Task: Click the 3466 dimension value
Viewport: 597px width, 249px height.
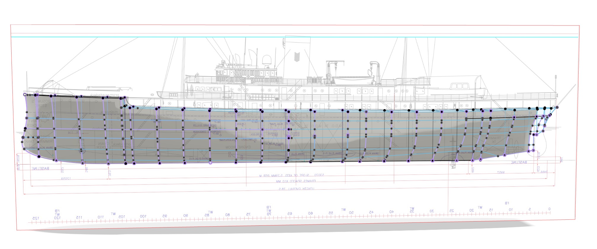Action: (x=544, y=172)
